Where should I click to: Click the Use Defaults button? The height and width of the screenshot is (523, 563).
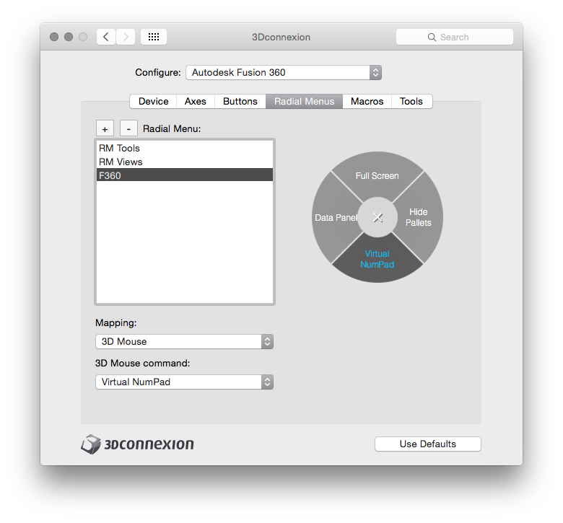coord(427,444)
